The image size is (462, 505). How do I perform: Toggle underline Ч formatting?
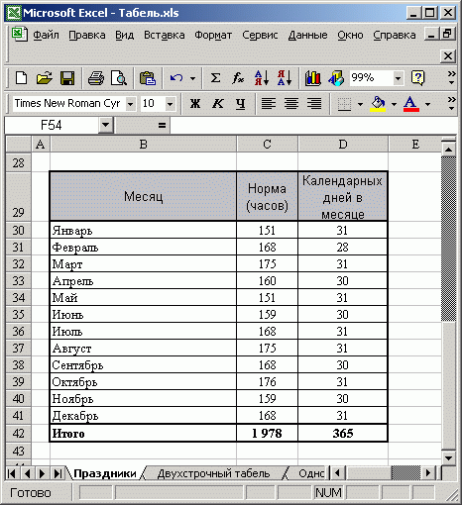[241, 104]
